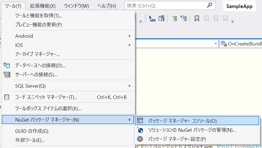Select ツールボックス アイテムの選択(X)... entry
Image resolution: width=262 pixels, height=148 pixels.
point(68,109)
